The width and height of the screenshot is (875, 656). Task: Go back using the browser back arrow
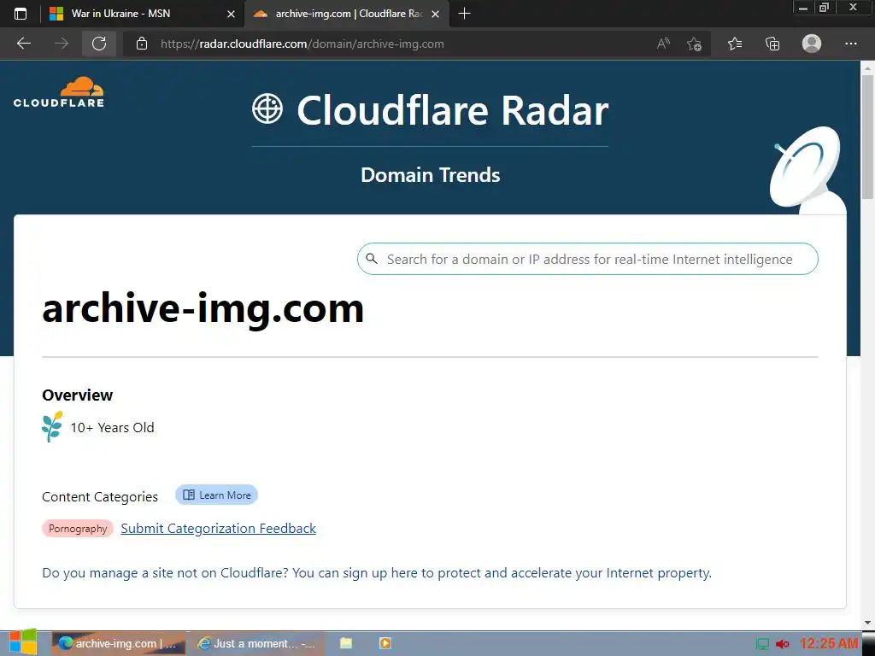click(23, 44)
